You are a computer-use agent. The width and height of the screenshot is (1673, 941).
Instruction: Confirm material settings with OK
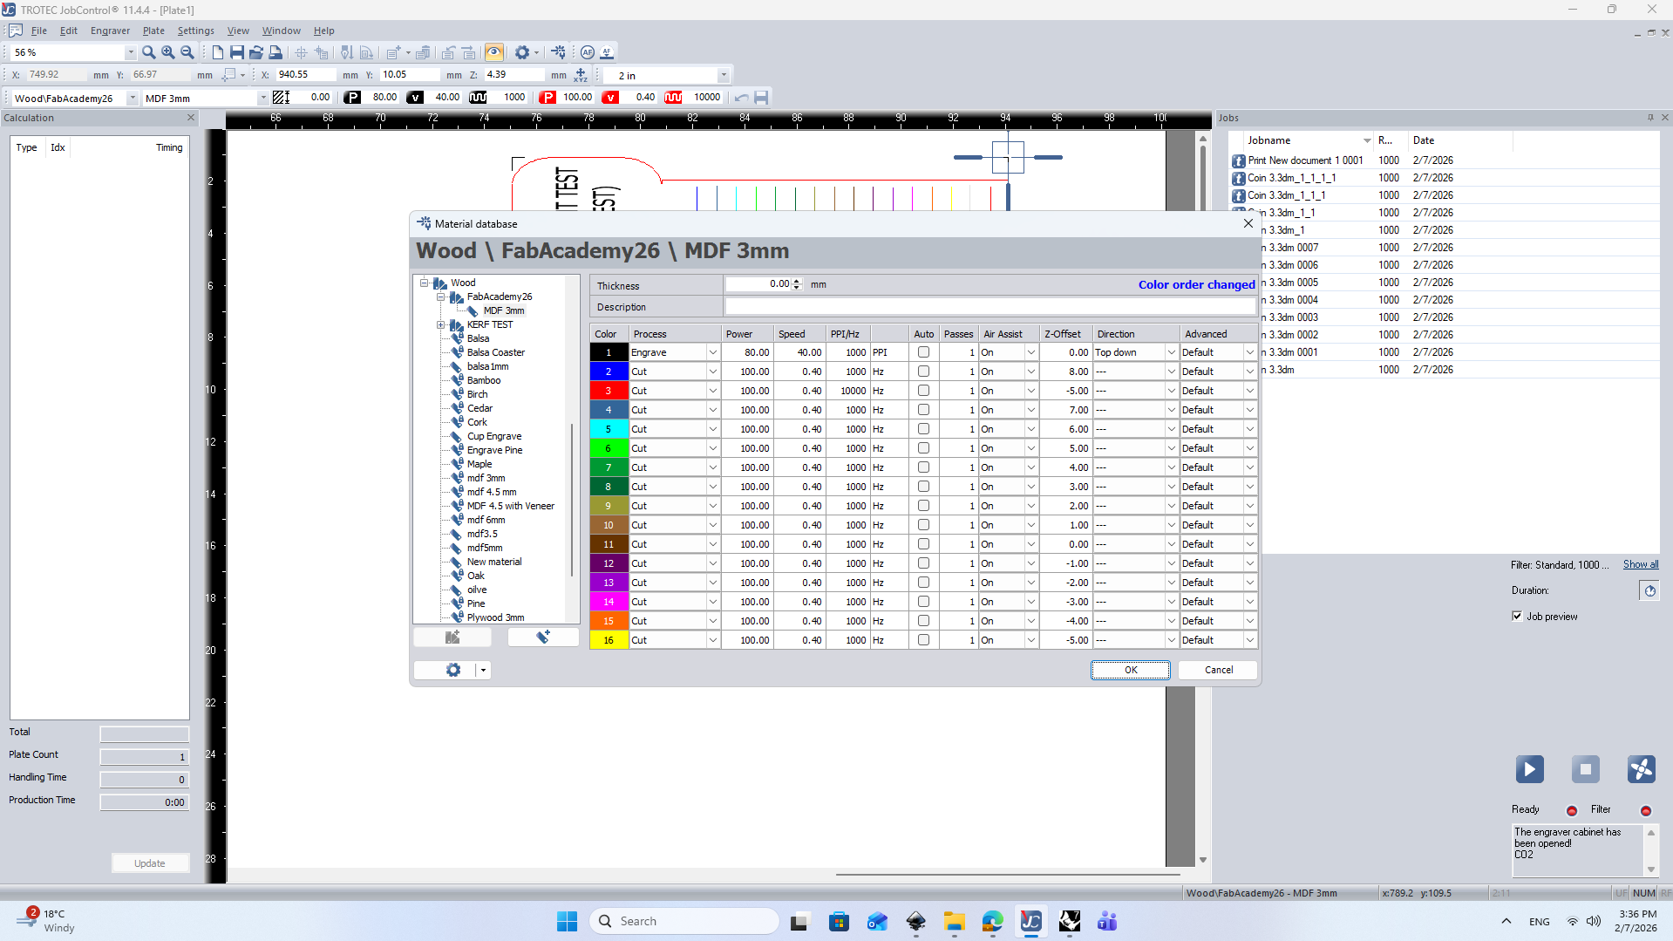click(1130, 670)
